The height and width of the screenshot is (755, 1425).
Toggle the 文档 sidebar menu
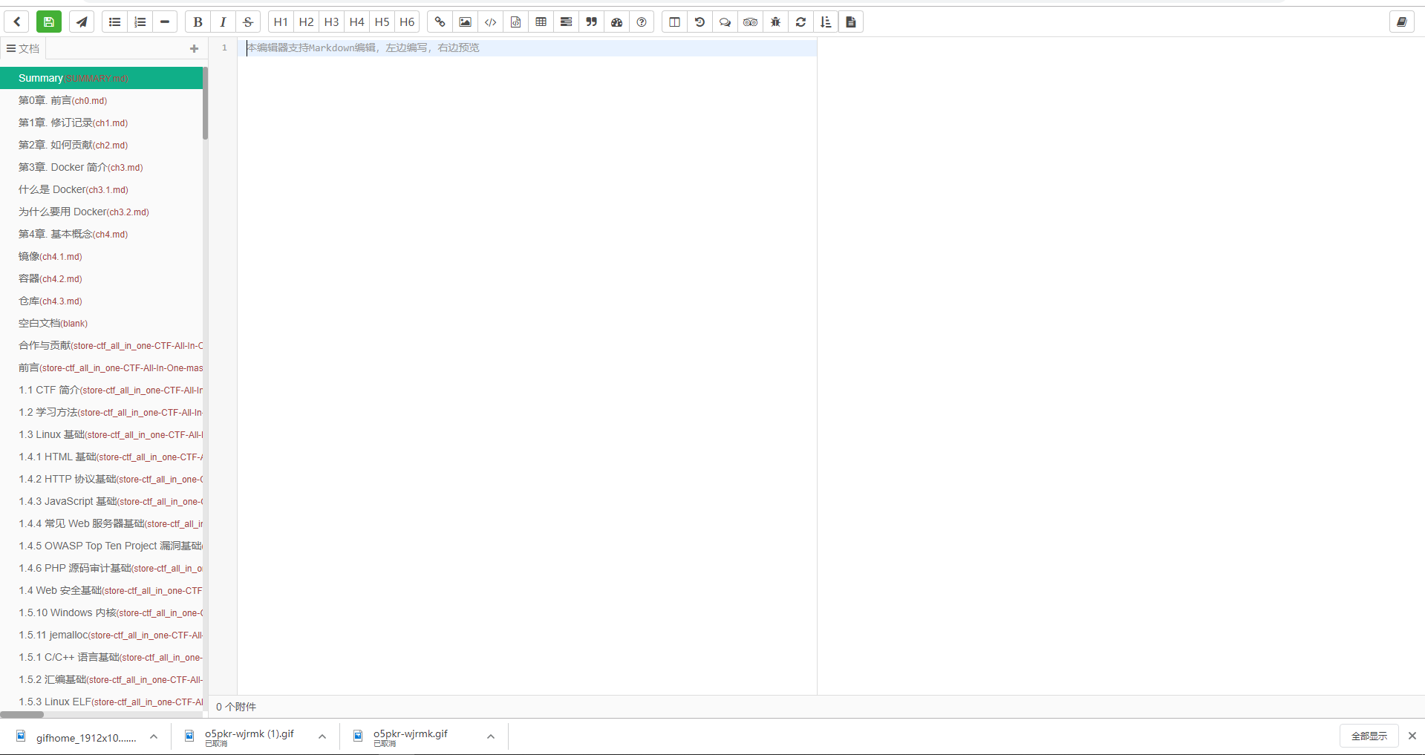click(x=23, y=48)
